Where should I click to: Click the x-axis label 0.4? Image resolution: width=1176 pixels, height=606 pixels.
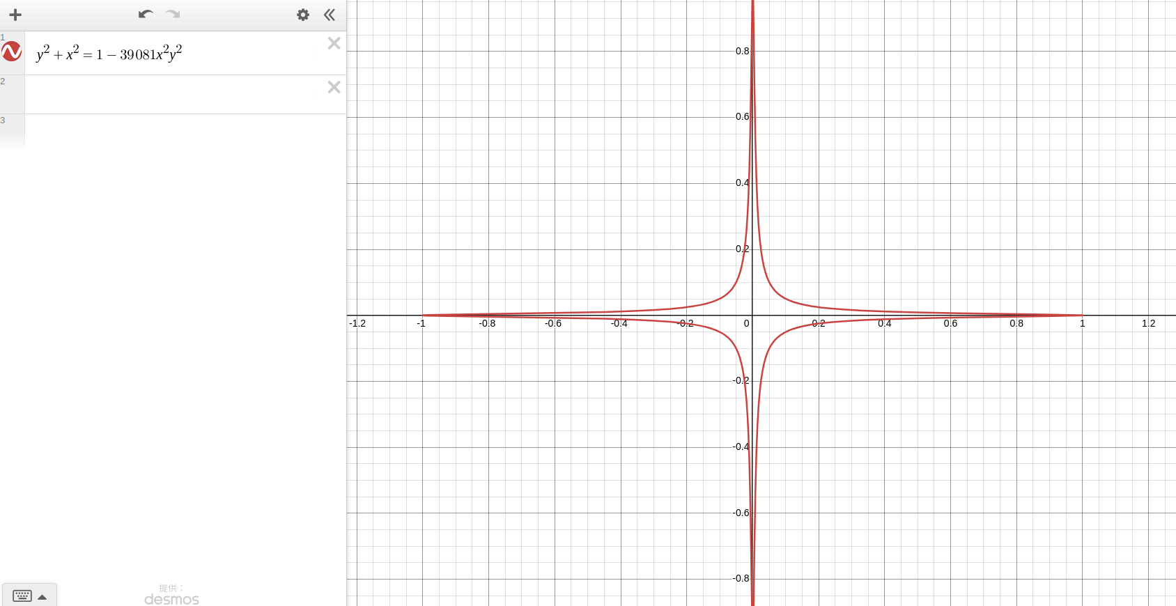pyautogui.click(x=884, y=323)
